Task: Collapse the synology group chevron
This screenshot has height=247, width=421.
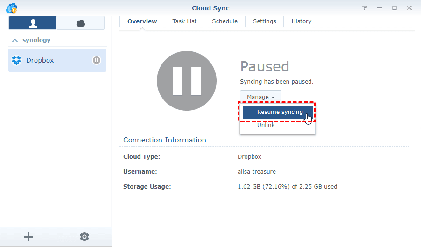Action: click(x=15, y=40)
